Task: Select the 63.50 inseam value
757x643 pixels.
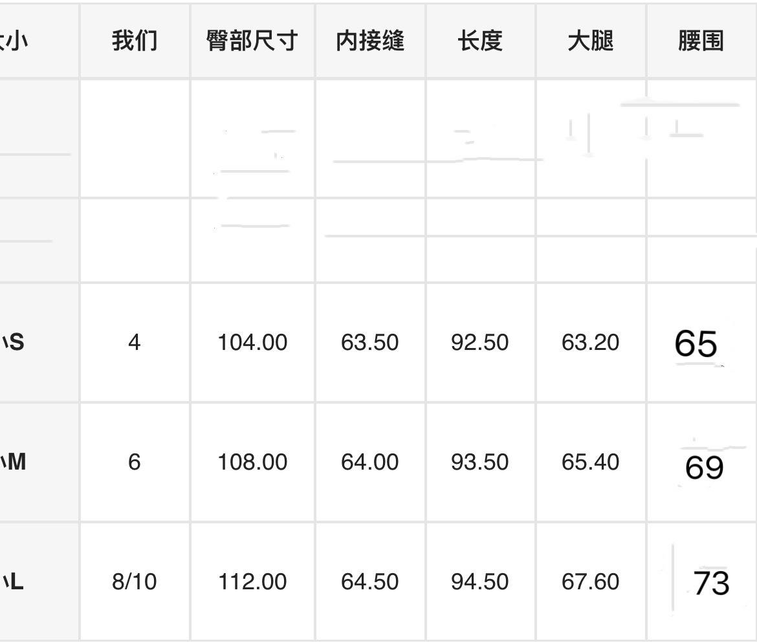Action: (x=370, y=342)
